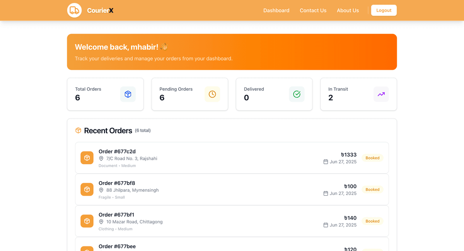The image size is (464, 251).
Task: Click the clock icon in Pending Orders
Action: pos(212,94)
